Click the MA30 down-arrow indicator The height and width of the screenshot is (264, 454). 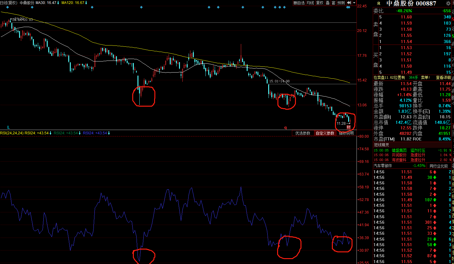58,3
